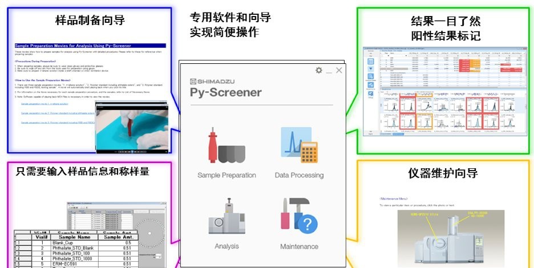This screenshot has height=268, width=534.
Task: Click the highlighted bottom tab in results window
Action: click(x=398, y=134)
